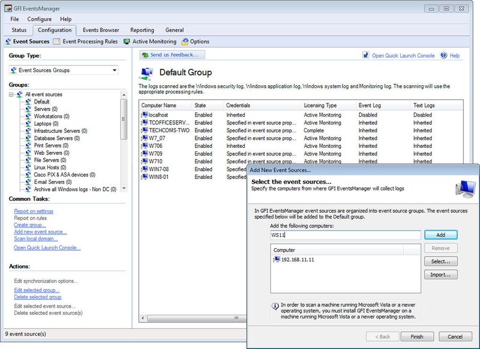
Task: Click the Servers (0) group icon
Action: click(x=28, y=109)
